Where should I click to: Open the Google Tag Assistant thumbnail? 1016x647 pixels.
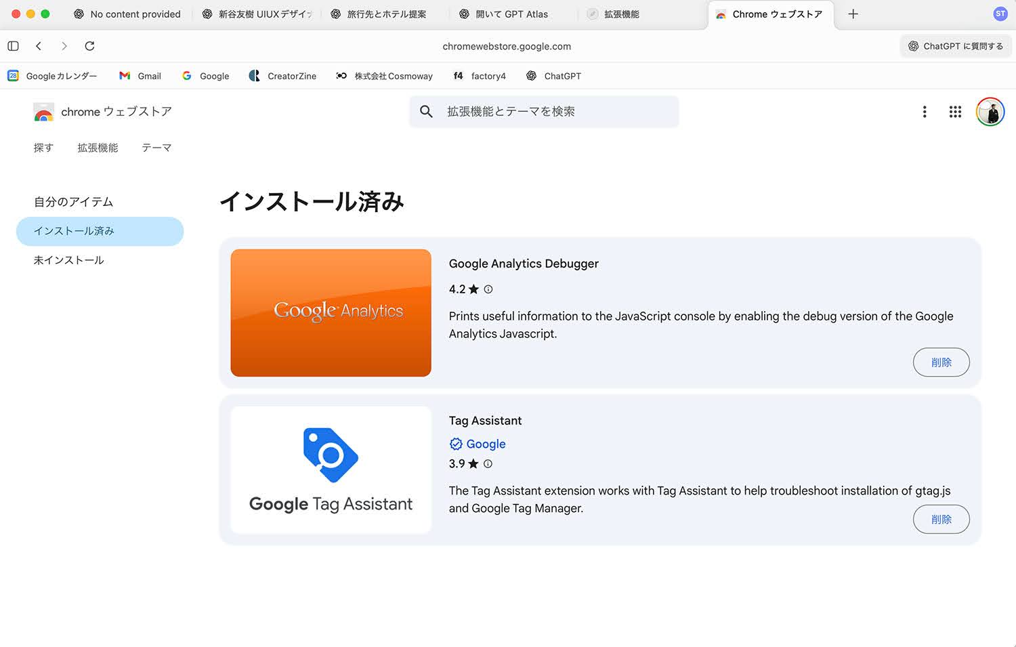(331, 469)
